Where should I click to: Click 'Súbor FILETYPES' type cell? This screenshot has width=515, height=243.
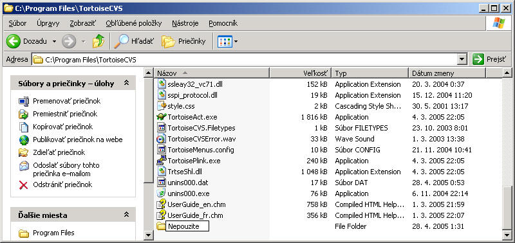(x=361, y=128)
